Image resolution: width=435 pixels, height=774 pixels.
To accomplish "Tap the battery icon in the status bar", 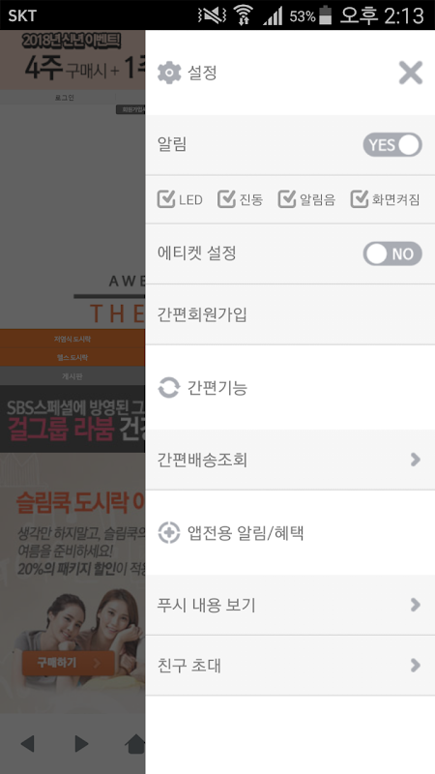I will [326, 15].
